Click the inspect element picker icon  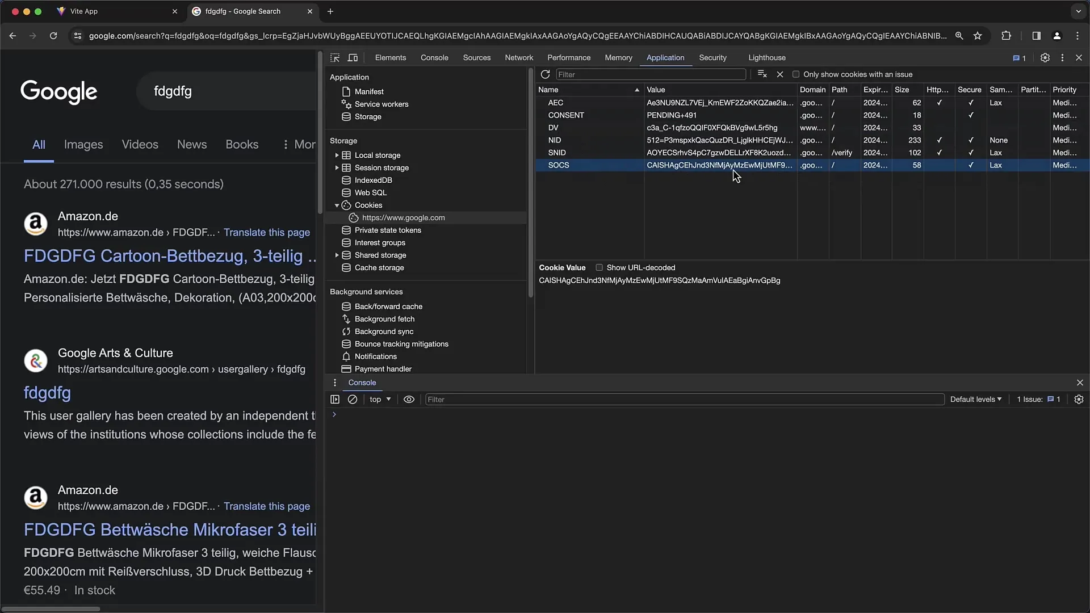pos(335,58)
